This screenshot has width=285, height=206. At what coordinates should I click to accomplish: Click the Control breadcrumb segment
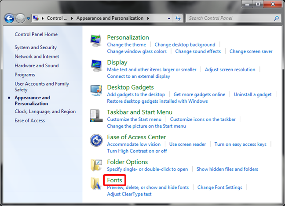pos(57,18)
